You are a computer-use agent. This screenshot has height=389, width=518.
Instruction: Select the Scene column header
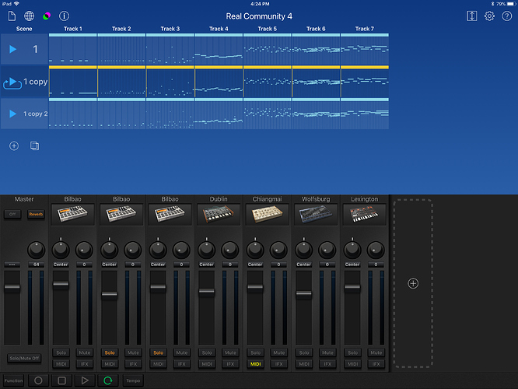24,29
